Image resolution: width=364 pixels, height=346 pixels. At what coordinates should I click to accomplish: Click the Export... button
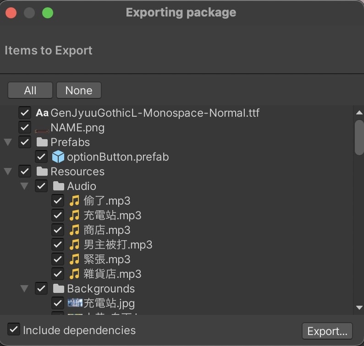pyautogui.click(x=327, y=331)
